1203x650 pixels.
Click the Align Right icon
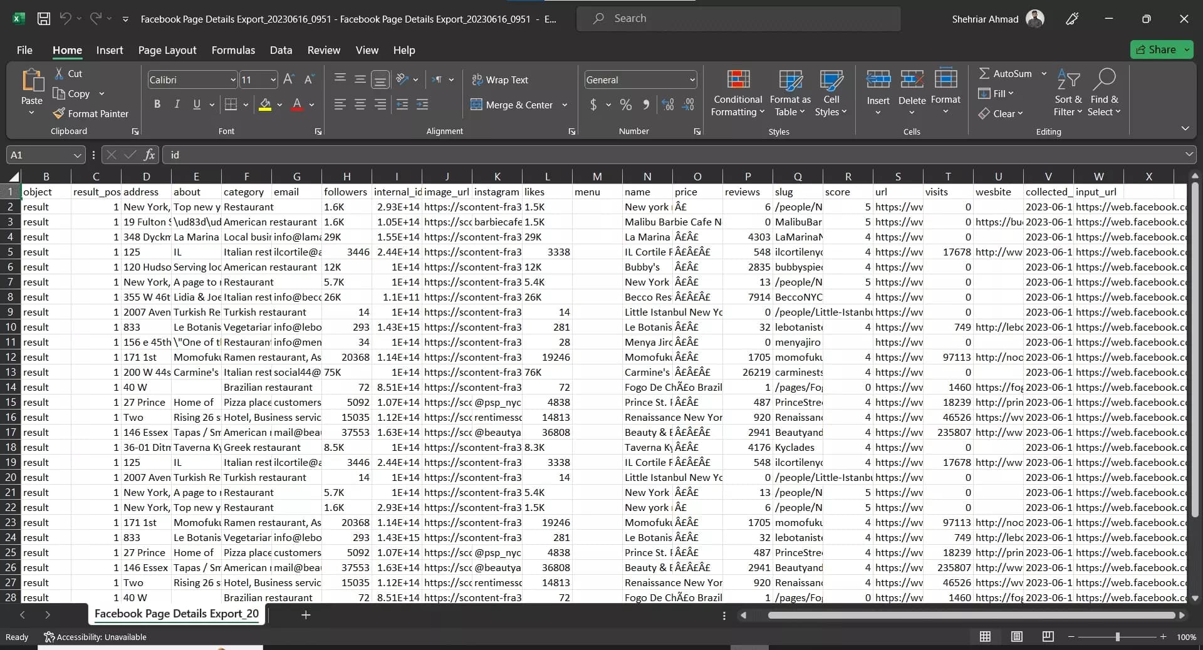point(380,105)
